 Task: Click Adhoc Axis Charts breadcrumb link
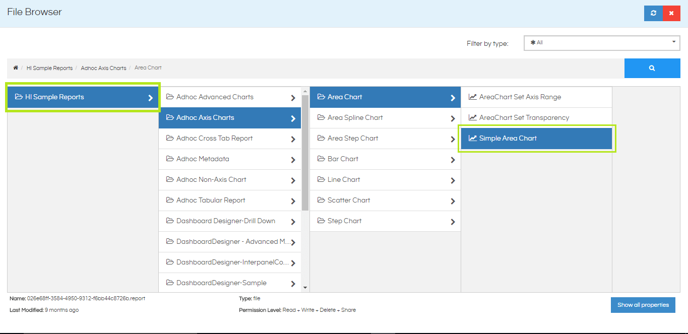click(x=103, y=68)
